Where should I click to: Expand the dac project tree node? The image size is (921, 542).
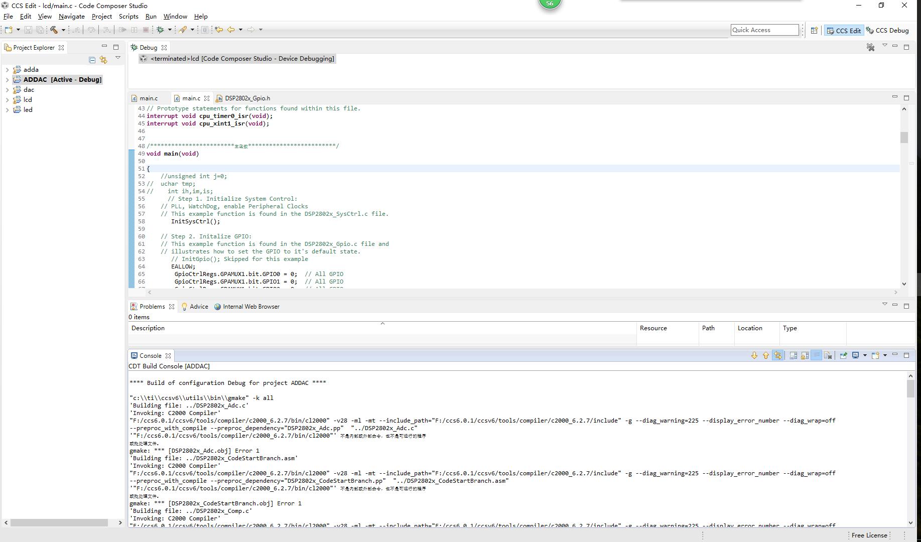[7, 90]
